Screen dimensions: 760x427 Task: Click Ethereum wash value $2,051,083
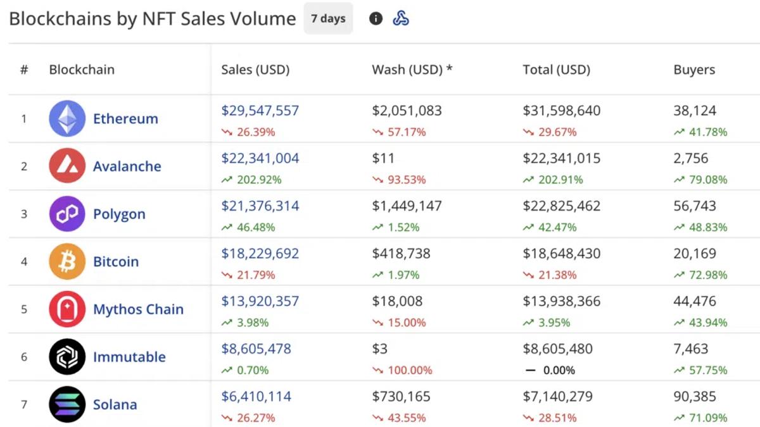point(407,111)
